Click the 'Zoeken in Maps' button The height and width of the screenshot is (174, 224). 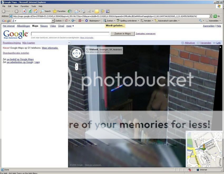(123, 34)
